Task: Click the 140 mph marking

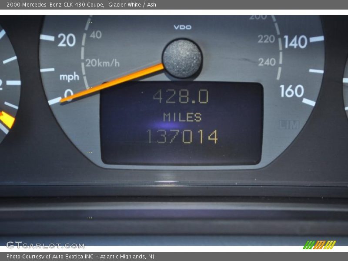Action: pos(295,42)
